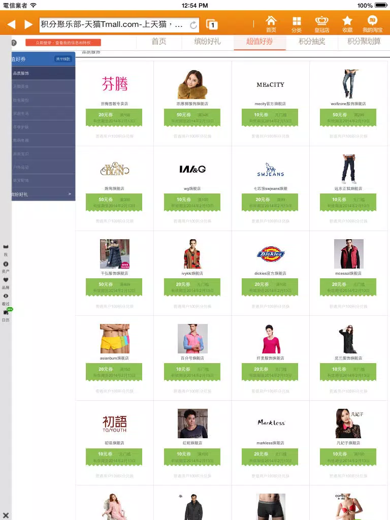Open WAN DIAN brand logo

click(x=115, y=169)
